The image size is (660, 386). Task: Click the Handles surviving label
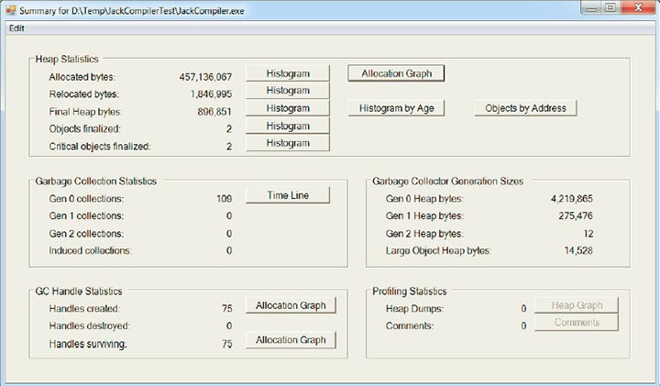click(x=88, y=344)
